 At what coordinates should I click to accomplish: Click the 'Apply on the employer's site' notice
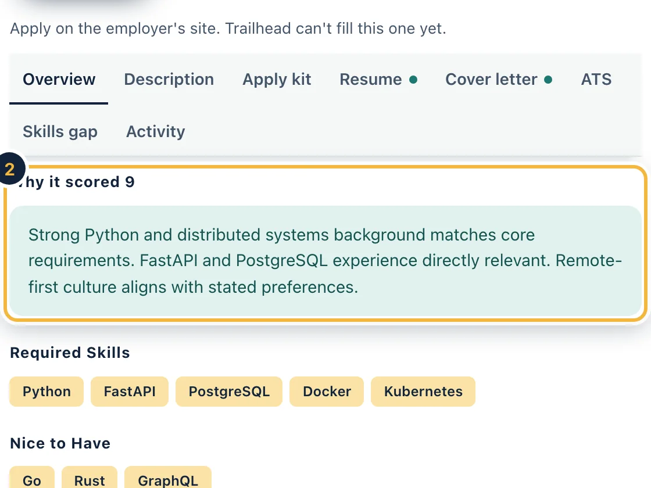228,28
